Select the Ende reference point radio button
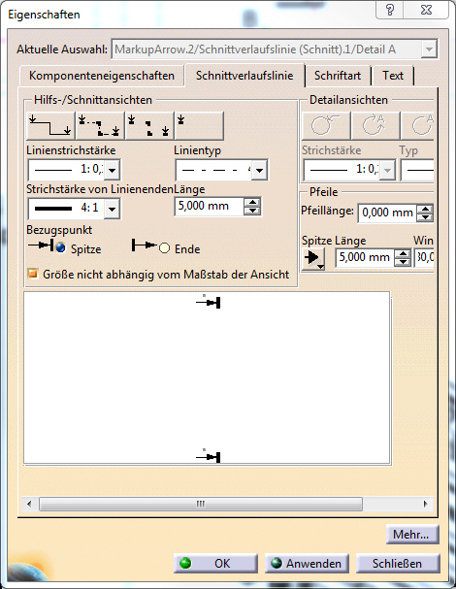456x589 pixels. pyautogui.click(x=164, y=247)
